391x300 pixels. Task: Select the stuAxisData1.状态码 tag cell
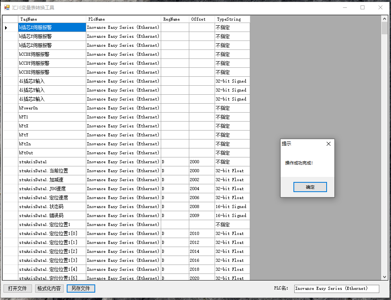[x=52, y=206]
